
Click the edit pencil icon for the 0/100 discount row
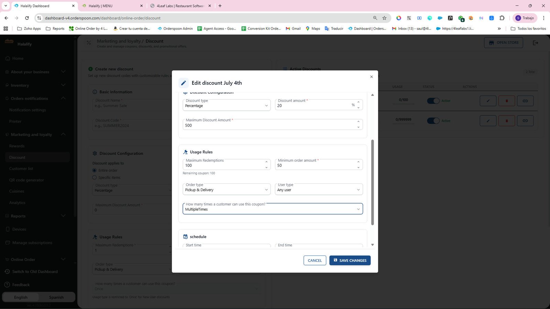pyautogui.click(x=488, y=101)
